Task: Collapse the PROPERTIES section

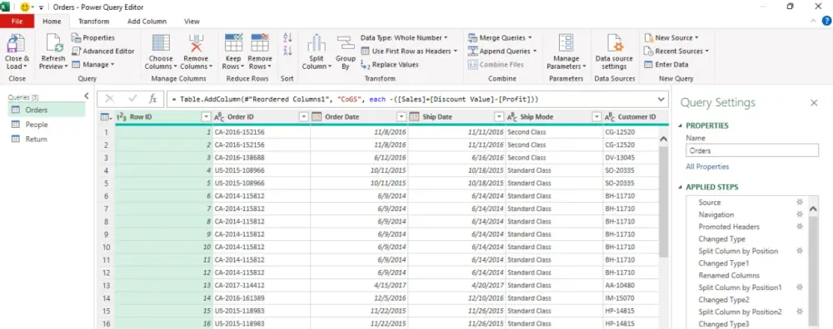Action: pos(681,126)
